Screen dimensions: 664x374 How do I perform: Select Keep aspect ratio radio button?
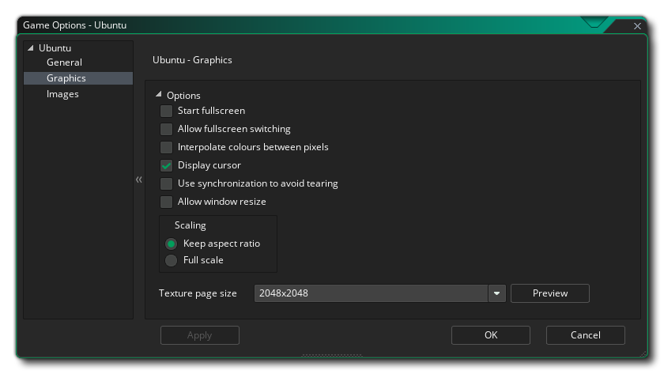pyautogui.click(x=171, y=244)
